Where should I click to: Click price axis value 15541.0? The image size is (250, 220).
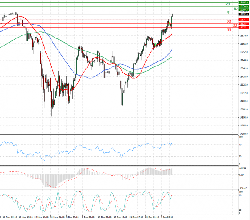(244, 68)
